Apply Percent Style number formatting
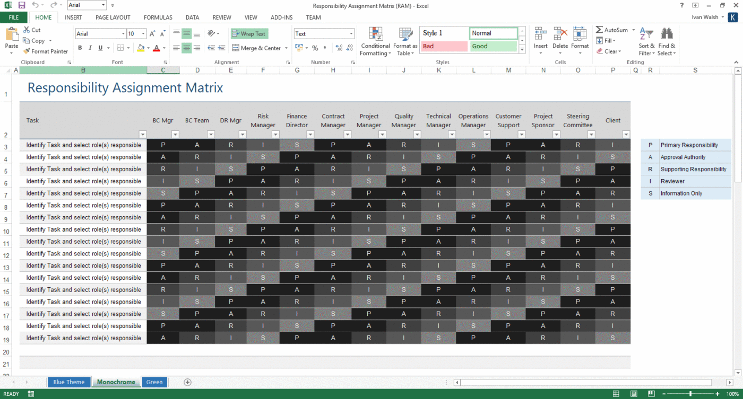 [x=315, y=48]
